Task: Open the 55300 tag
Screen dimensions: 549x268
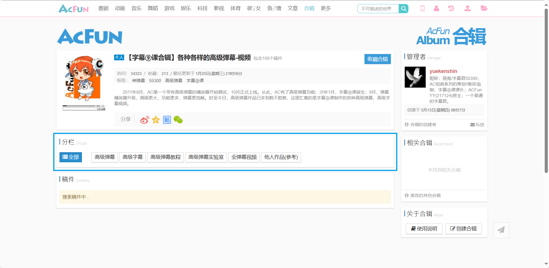Action: (x=155, y=81)
